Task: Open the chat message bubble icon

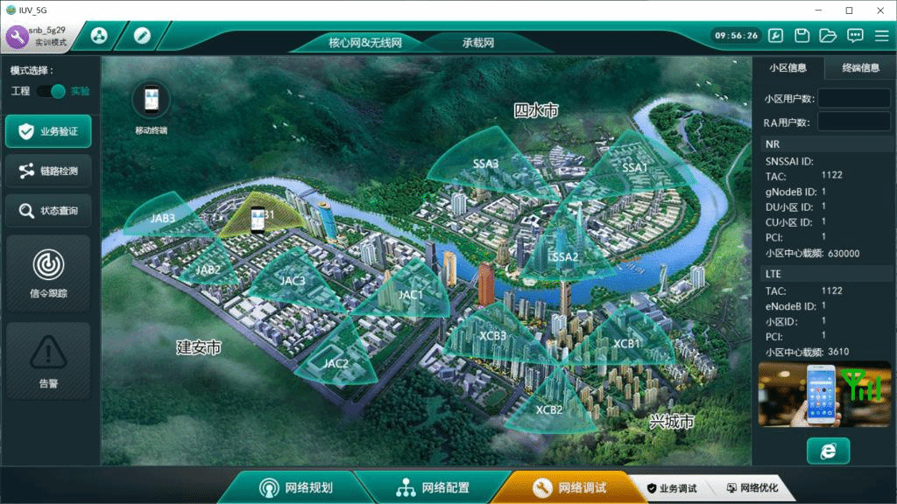Action: [x=855, y=36]
